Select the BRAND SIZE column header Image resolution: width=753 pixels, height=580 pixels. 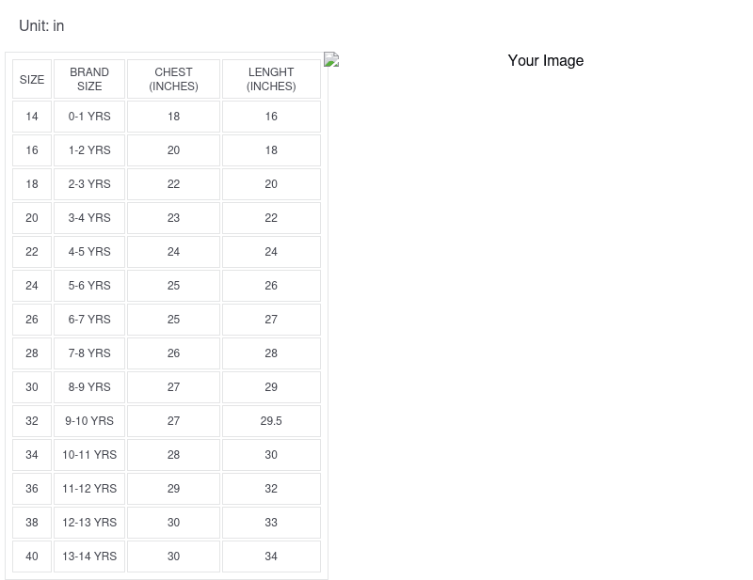(89, 80)
